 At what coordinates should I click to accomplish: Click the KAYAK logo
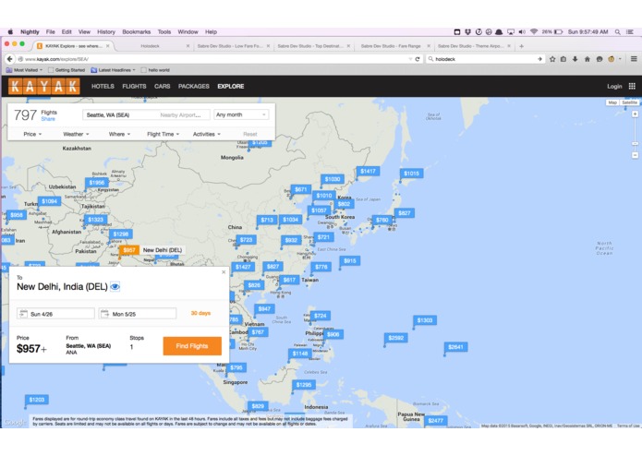(44, 86)
